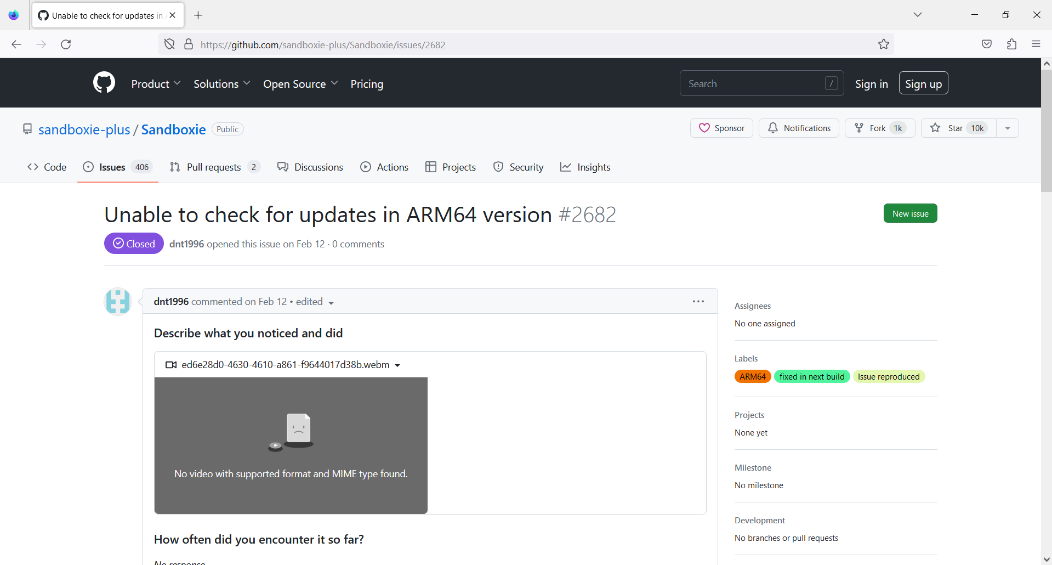Open Pull requests tab
This screenshot has height=565, width=1052.
214,167
